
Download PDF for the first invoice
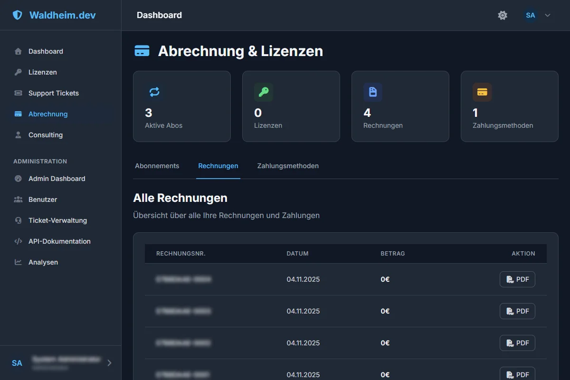tap(517, 279)
